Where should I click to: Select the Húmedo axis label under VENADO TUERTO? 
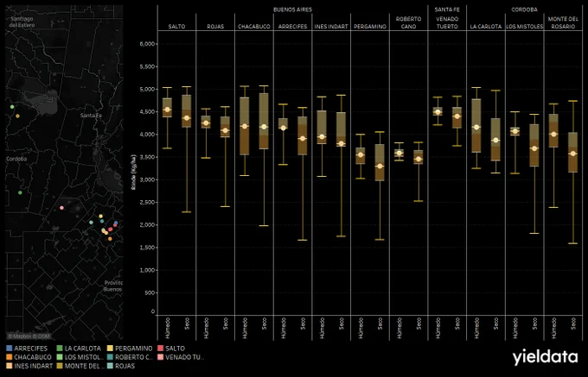pyautogui.click(x=438, y=329)
